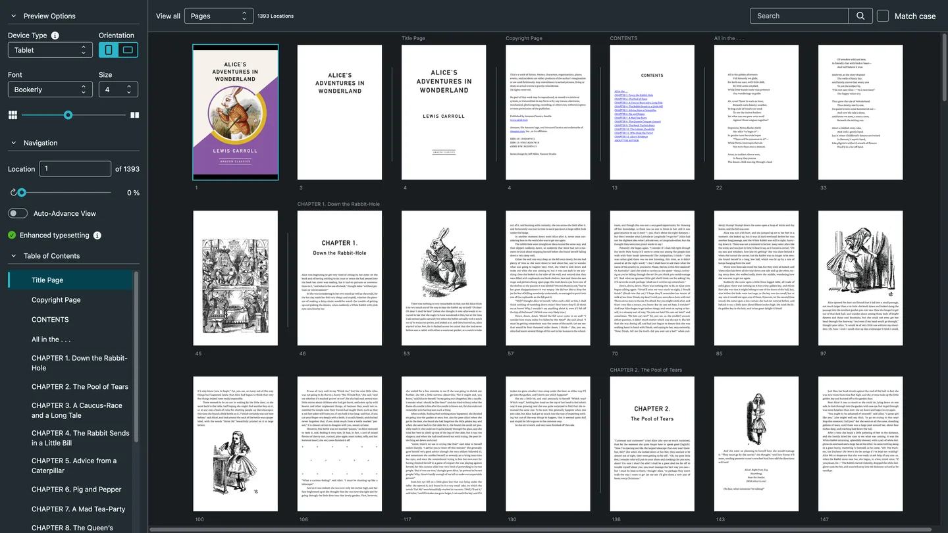Click the small thumbnails grid icon
Screen dimensions: 948x533
tap(13, 115)
